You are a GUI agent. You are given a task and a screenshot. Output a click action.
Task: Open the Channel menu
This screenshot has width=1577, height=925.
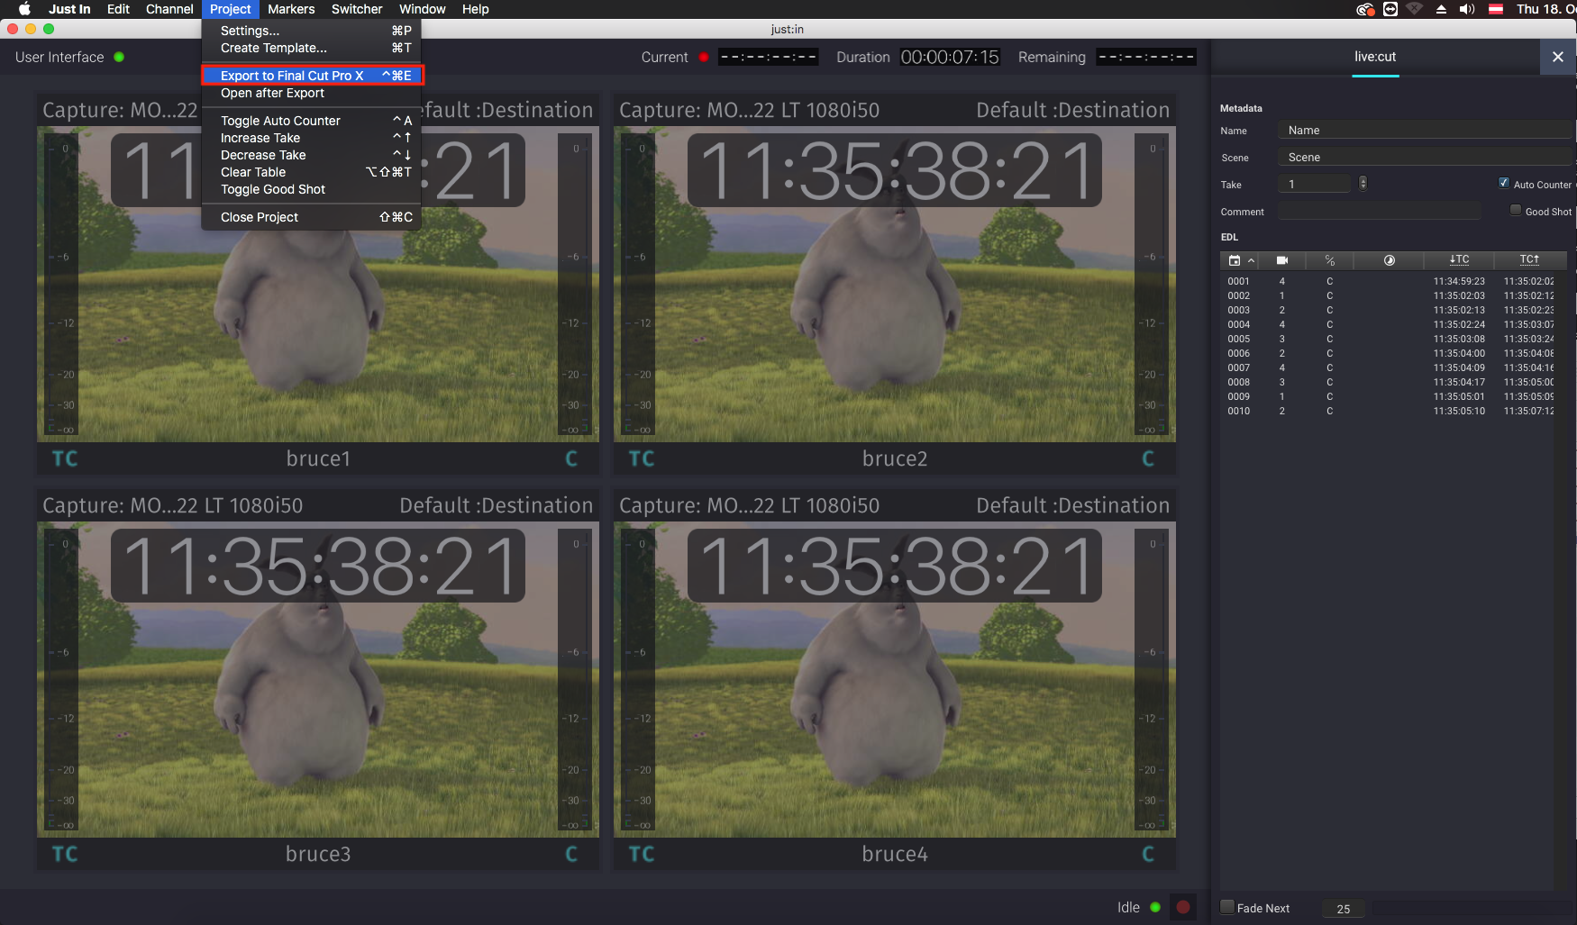click(169, 9)
